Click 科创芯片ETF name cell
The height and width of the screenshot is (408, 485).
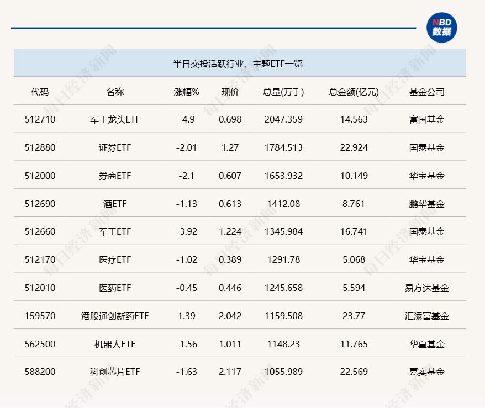(x=115, y=371)
